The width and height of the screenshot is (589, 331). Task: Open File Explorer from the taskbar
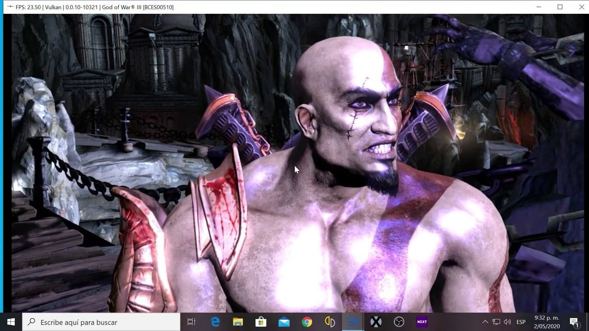(238, 322)
